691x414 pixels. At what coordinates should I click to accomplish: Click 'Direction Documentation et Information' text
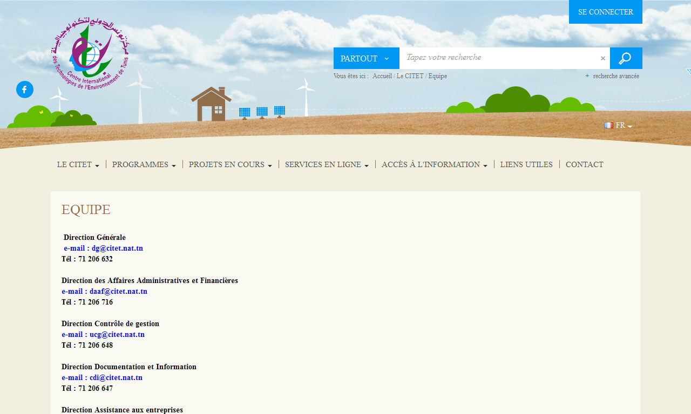129,367
